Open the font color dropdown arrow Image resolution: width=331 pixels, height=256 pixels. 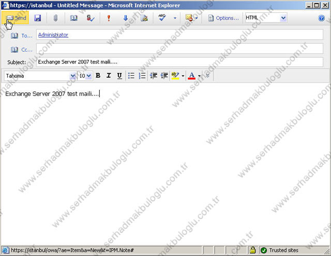[x=199, y=76]
